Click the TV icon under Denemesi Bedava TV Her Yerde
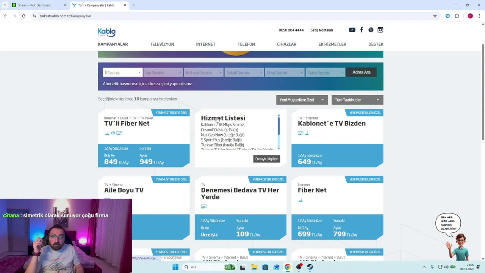Image resolution: width=485 pixels, height=273 pixels. point(204,207)
